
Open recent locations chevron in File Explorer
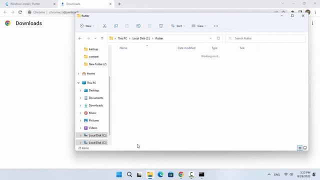coord(95,38)
